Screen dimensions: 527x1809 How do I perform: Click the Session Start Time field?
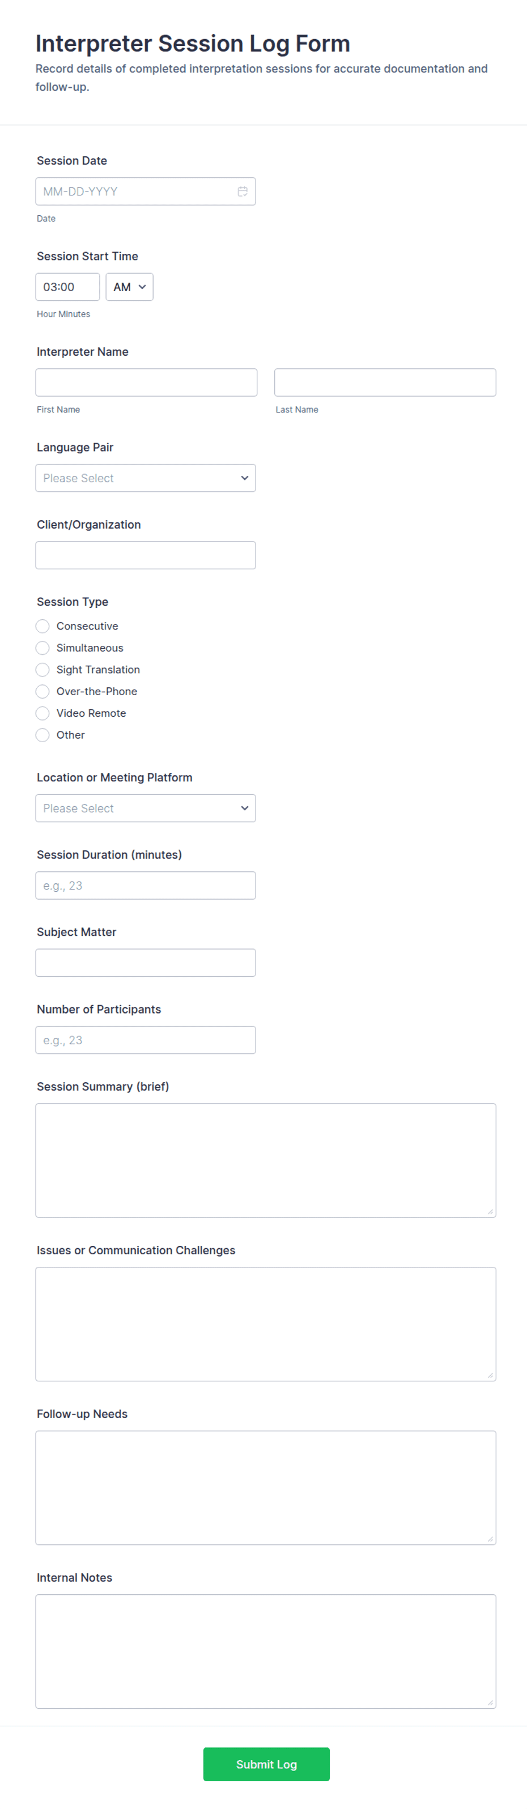pyautogui.click(x=67, y=287)
